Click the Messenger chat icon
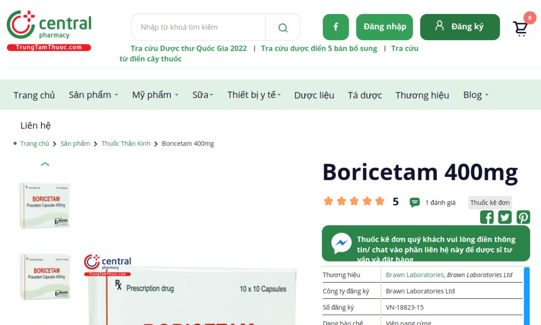The image size is (541, 325). [341, 243]
